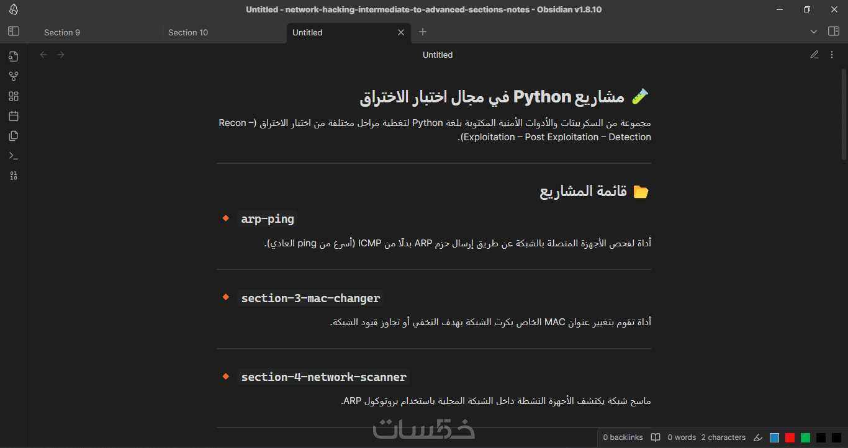Screen dimensions: 848x448
Task: Expand the tab list dropdown chevron
Action: pos(814,32)
